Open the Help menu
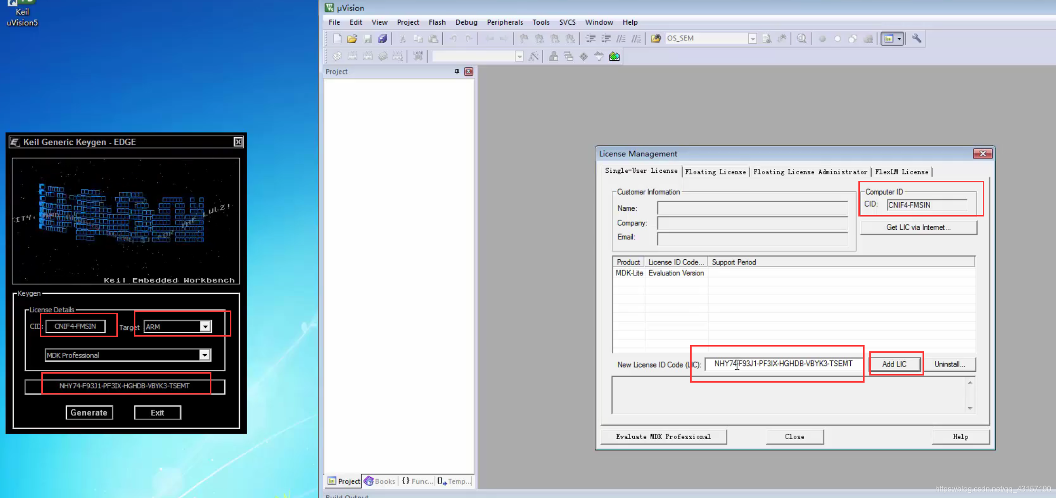Image resolution: width=1056 pixels, height=498 pixels. [630, 22]
